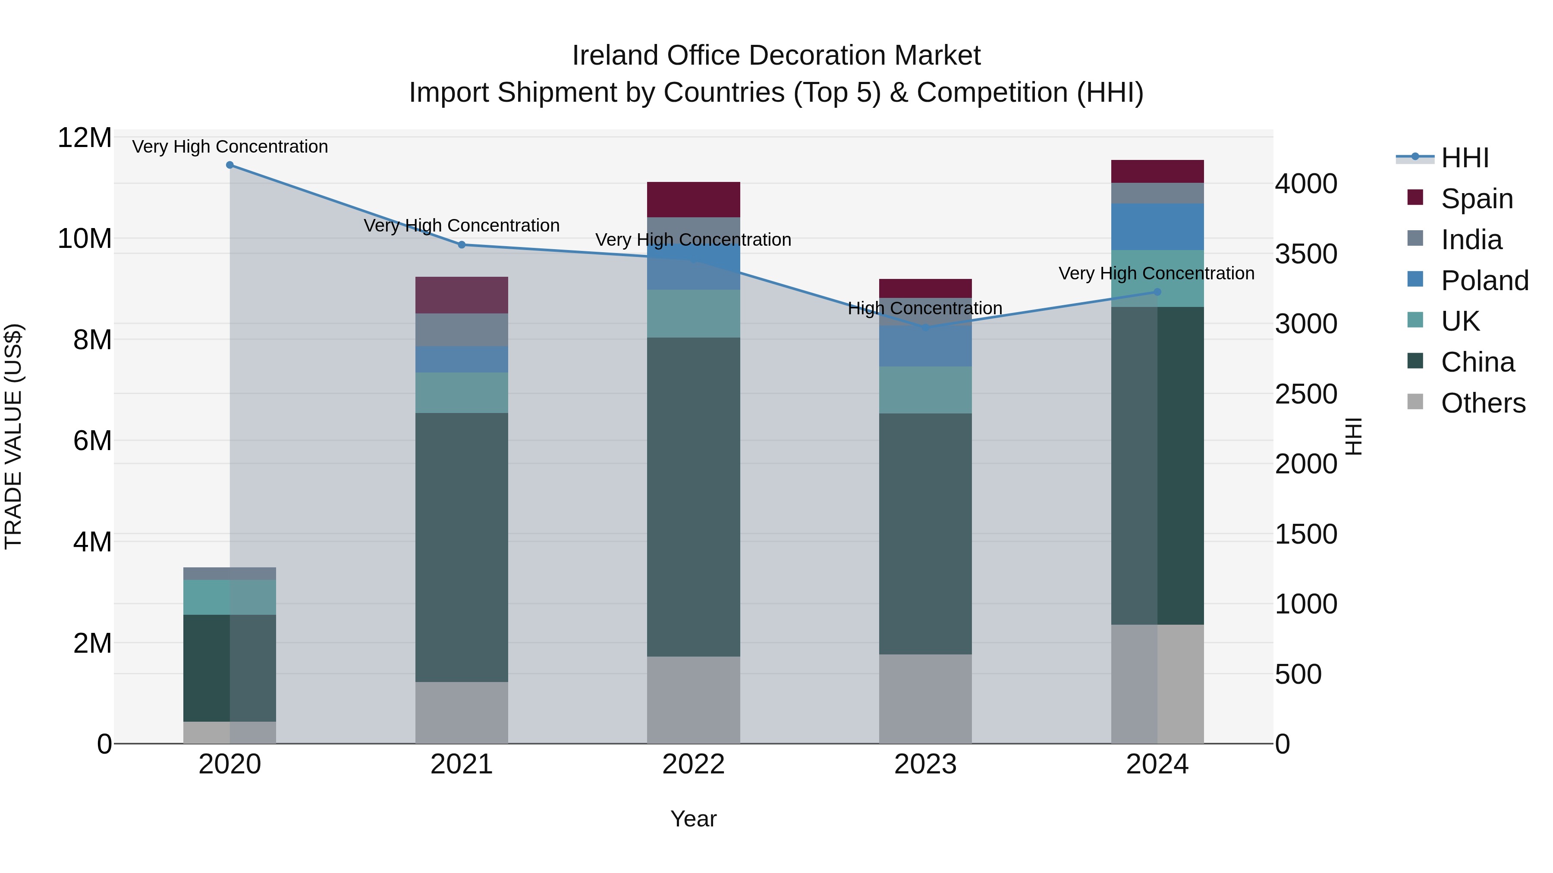Click the China segment in the 2022 bar
The width and height of the screenshot is (1553, 873).
[x=693, y=497]
